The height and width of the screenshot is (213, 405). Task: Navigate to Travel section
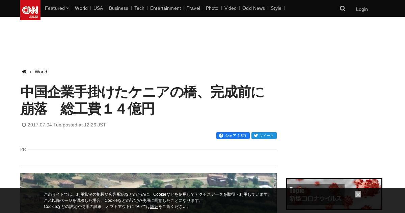click(x=193, y=8)
